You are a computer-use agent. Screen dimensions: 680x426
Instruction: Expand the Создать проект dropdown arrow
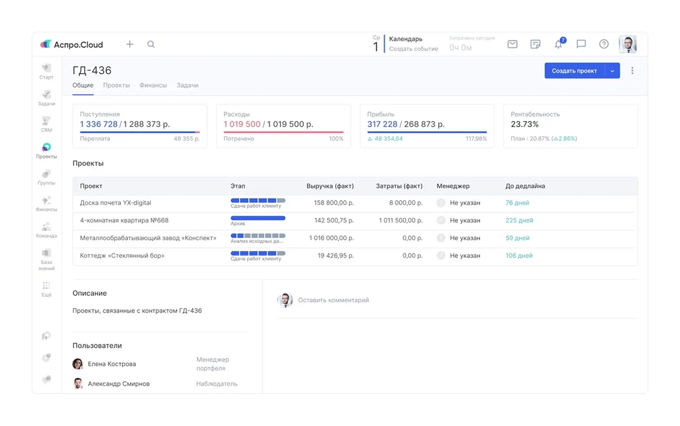point(613,71)
